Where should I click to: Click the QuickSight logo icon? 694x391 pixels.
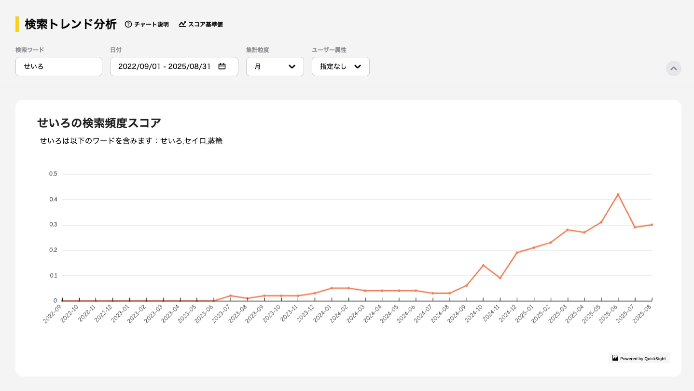click(x=615, y=358)
